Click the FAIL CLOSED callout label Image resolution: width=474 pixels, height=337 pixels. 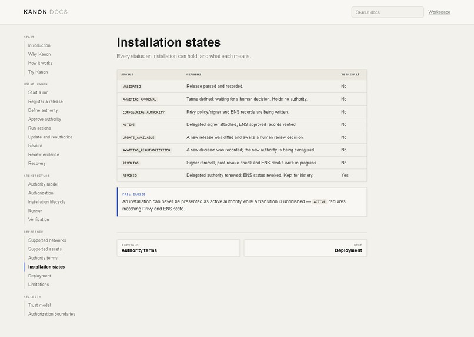point(133,194)
